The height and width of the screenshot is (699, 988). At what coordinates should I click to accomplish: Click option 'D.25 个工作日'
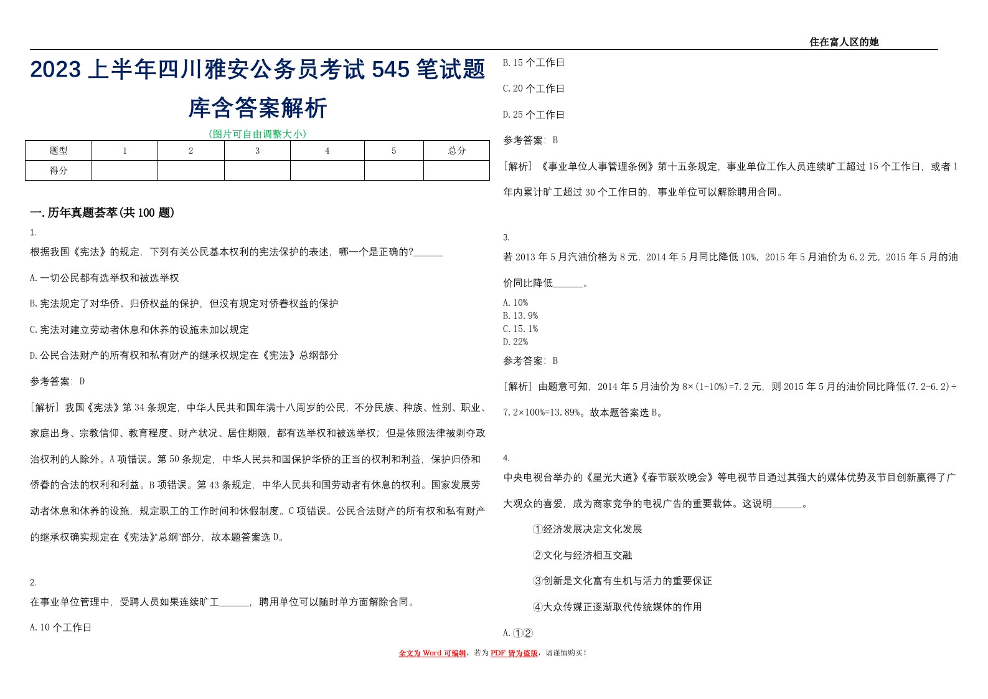click(x=534, y=115)
